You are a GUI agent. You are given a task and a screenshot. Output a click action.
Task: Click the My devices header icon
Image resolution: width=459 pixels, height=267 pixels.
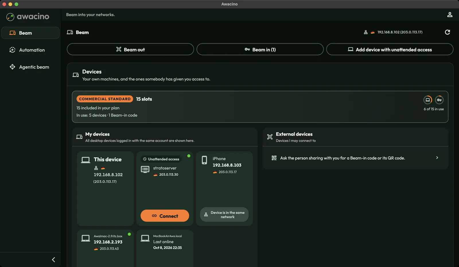[x=79, y=137]
